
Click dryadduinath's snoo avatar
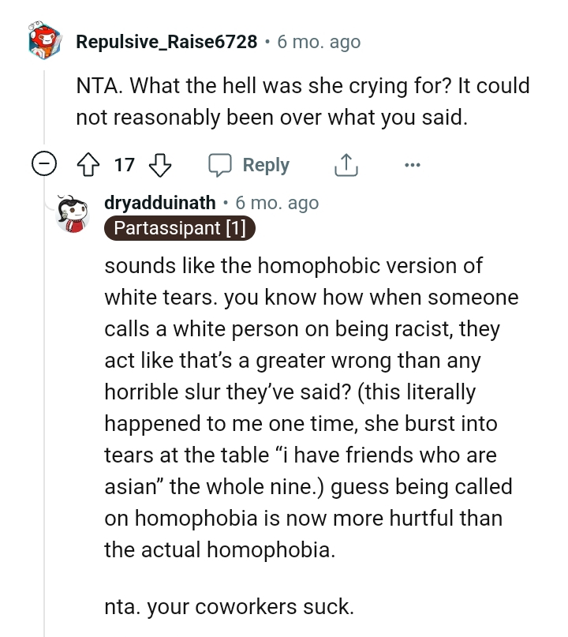pyautogui.click(x=73, y=212)
